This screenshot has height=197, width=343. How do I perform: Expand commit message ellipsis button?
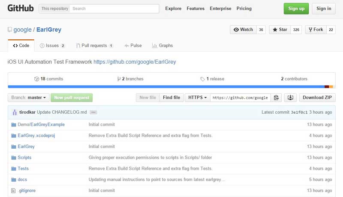[x=93, y=112]
